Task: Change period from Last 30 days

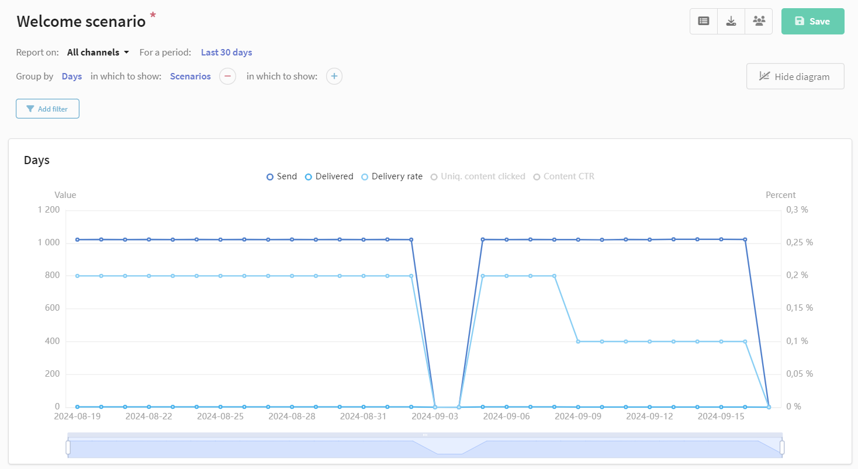Action: (x=227, y=52)
